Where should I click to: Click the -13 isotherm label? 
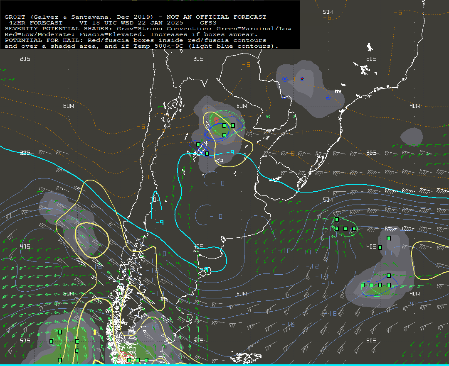[x=321, y=276]
